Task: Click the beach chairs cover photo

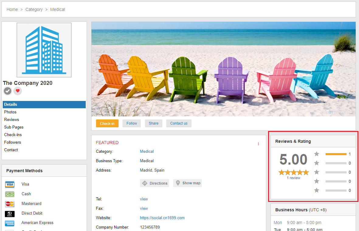Action: click(x=223, y=69)
